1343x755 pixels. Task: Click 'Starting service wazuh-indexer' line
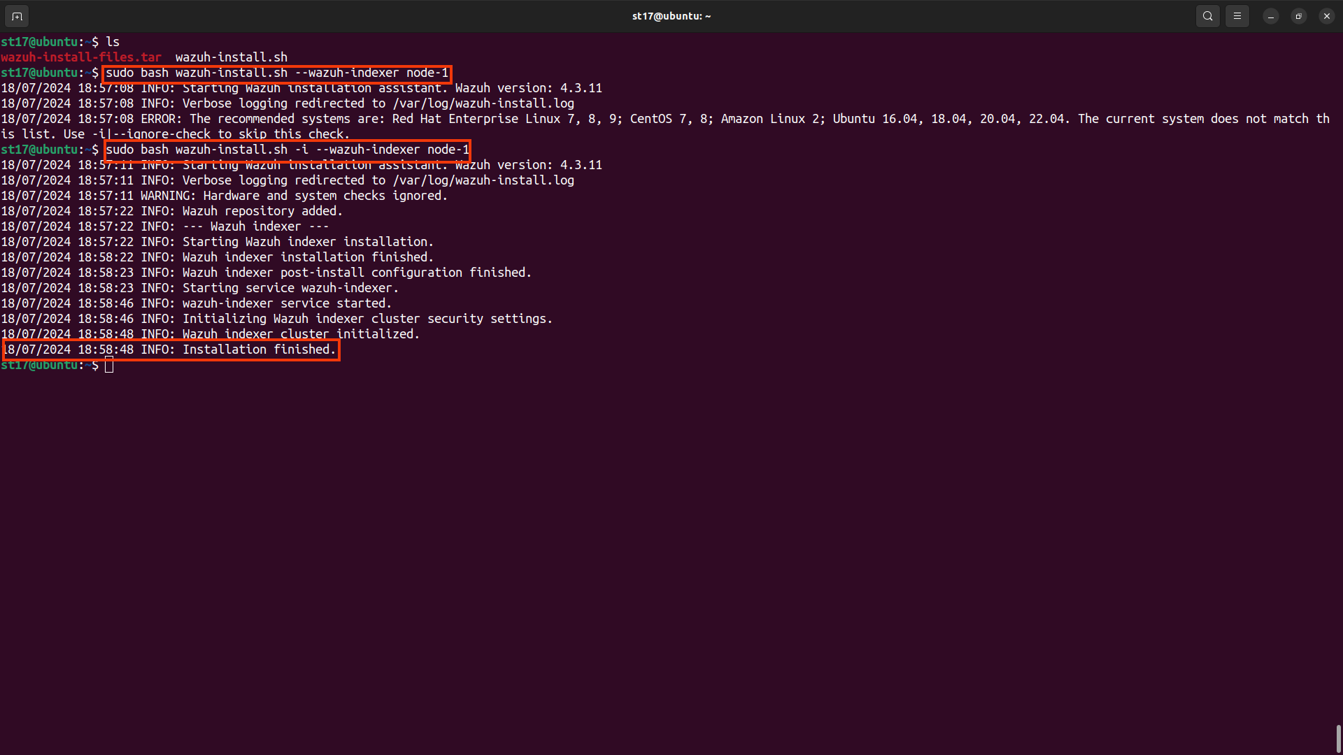pos(200,288)
